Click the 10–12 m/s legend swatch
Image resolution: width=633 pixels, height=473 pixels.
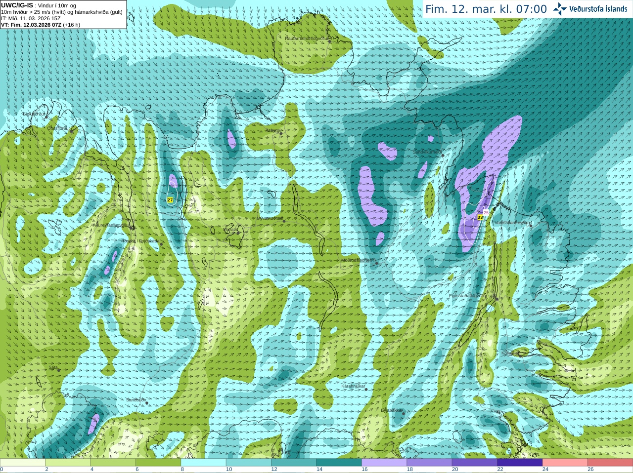click(x=249, y=463)
